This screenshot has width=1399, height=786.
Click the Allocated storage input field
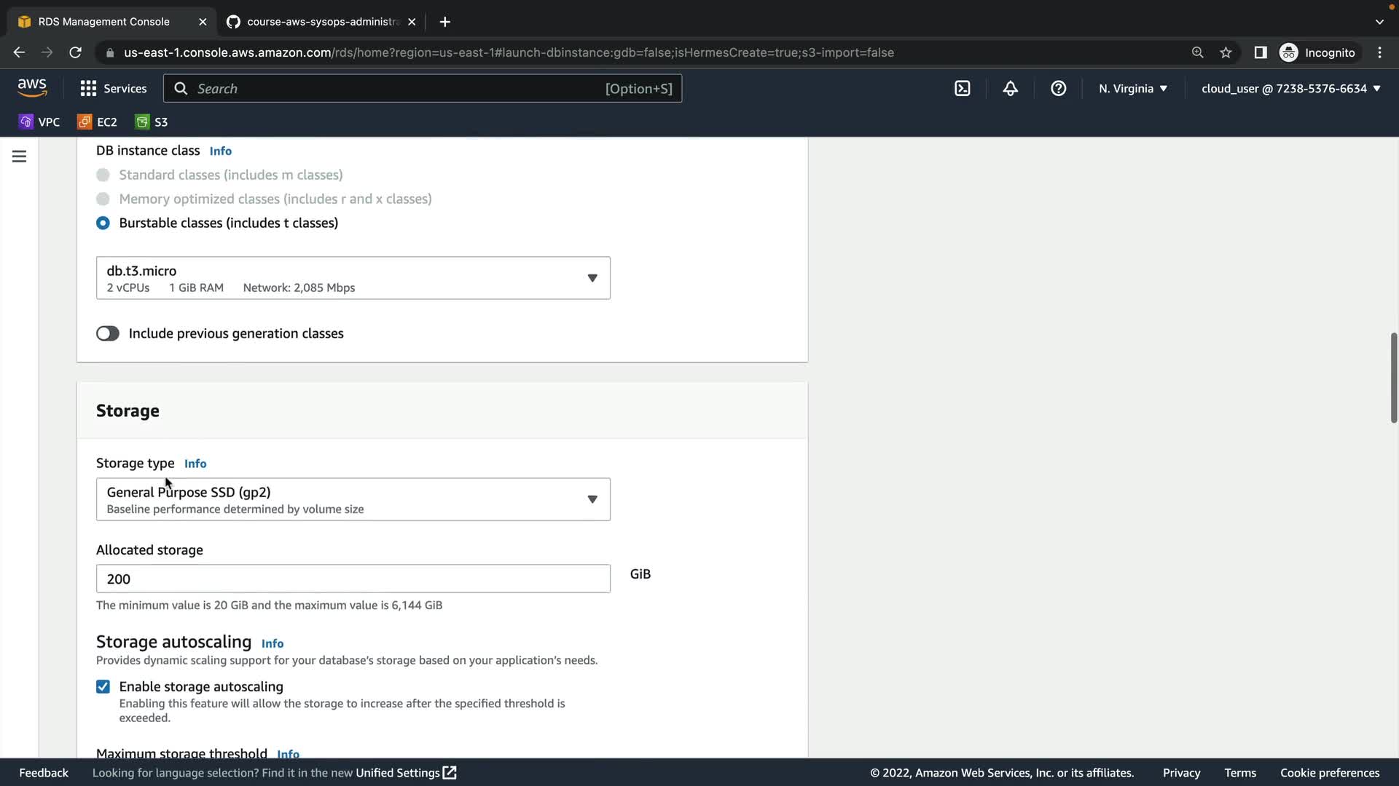[353, 579]
